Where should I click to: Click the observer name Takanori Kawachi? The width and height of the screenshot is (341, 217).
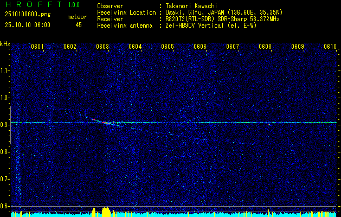point(191,6)
